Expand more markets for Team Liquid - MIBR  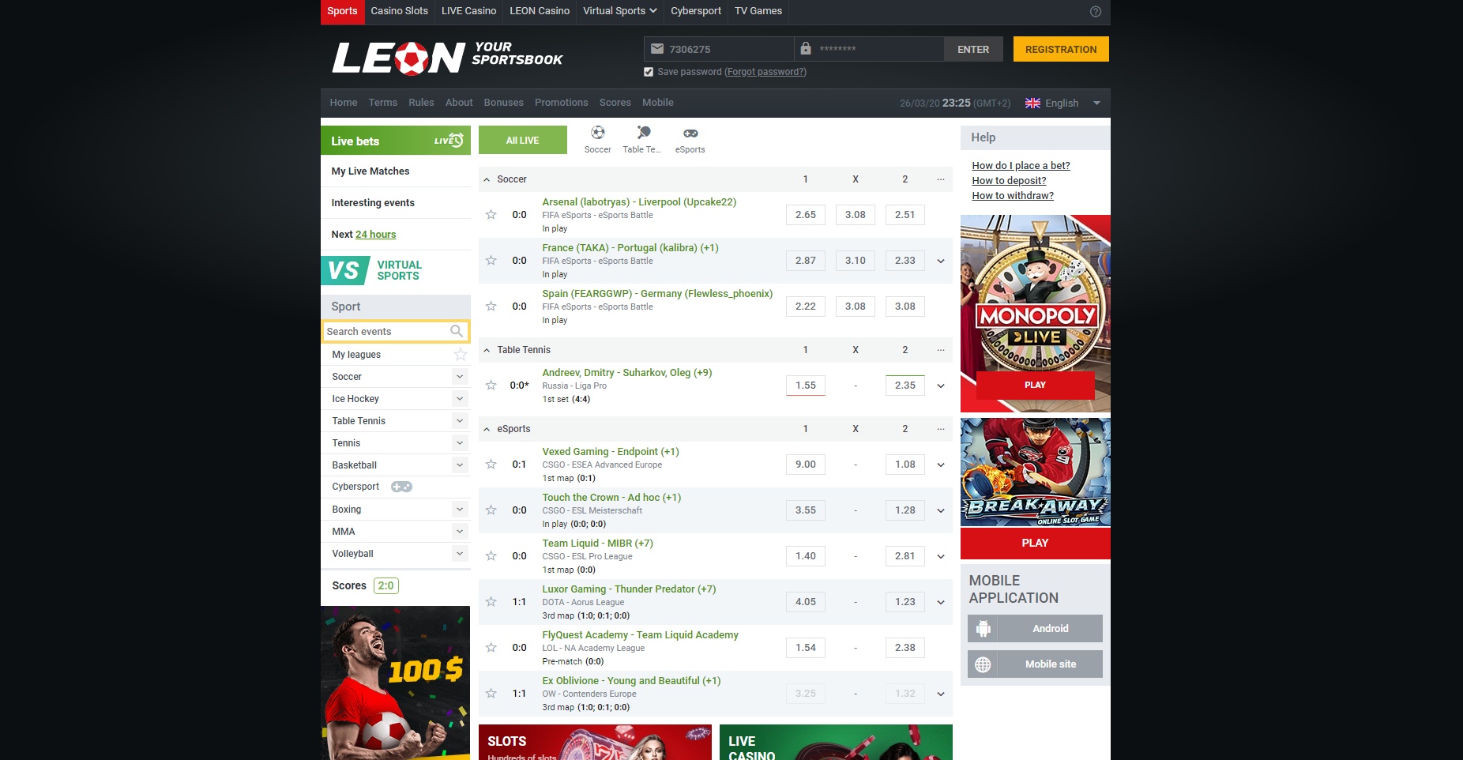(941, 556)
